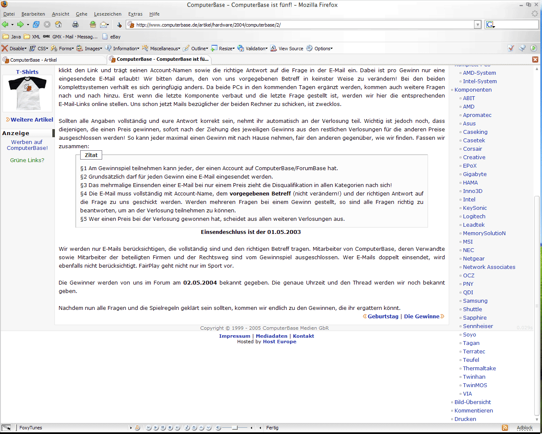
Task: Click the Werben auf ComputerBase! link
Action: 27,145
